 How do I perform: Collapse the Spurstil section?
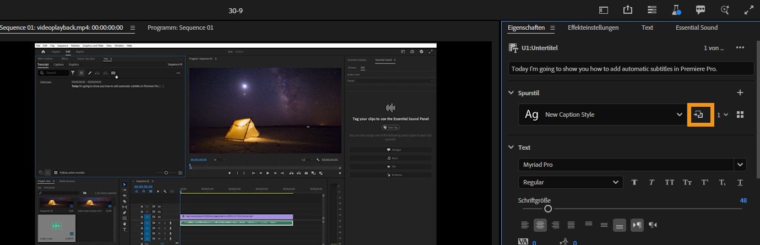point(511,93)
